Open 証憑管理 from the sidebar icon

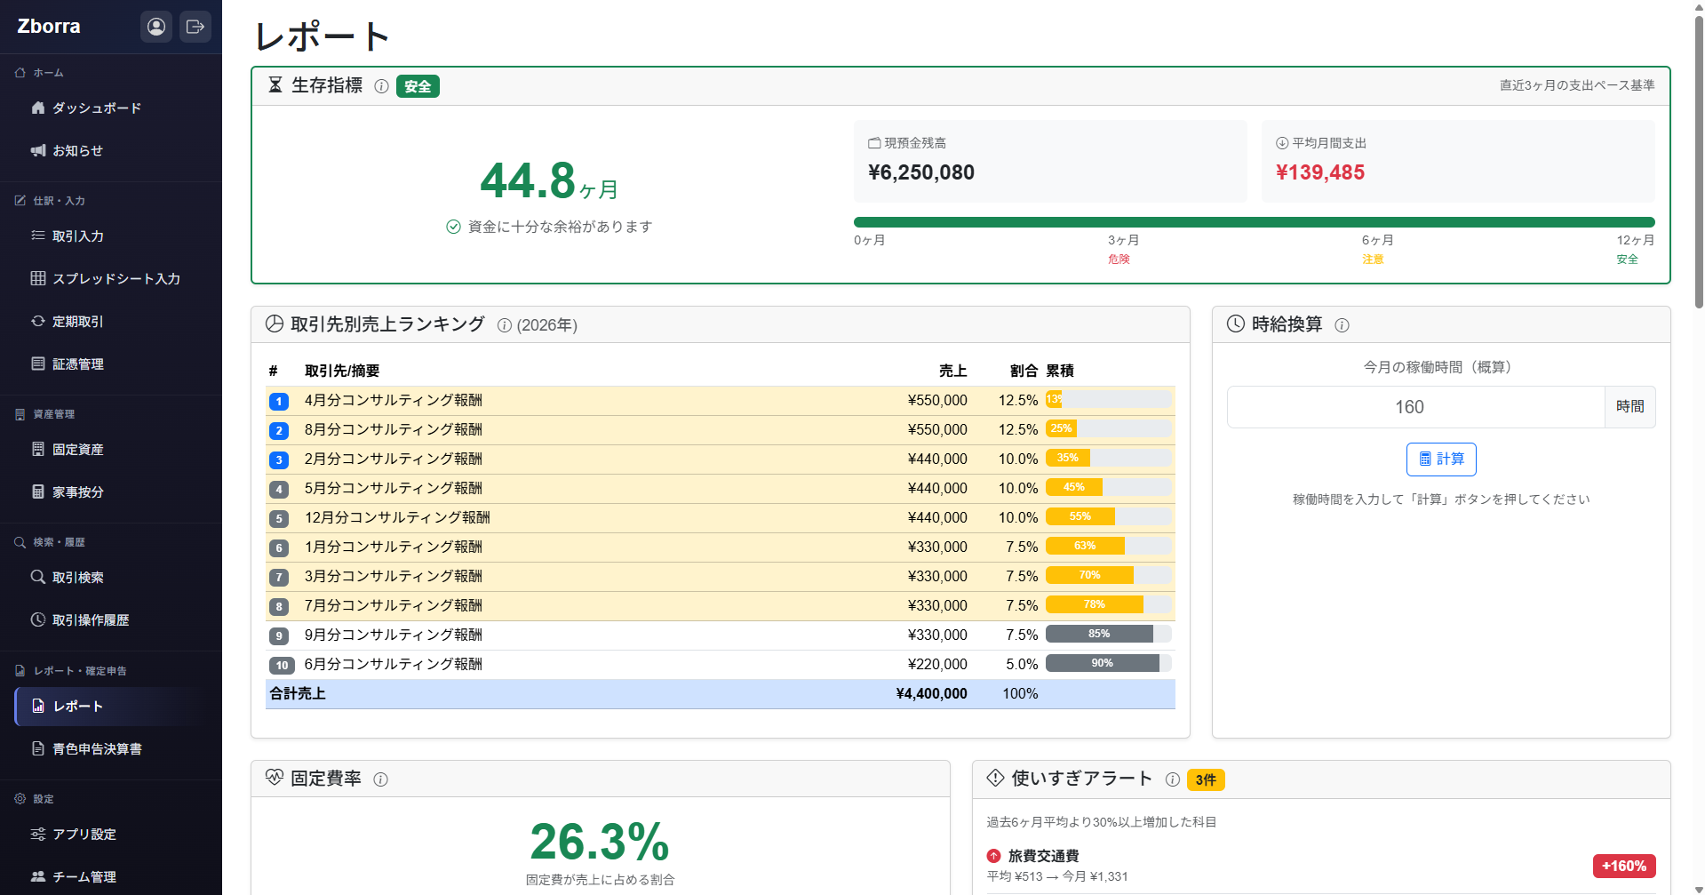pyautogui.click(x=37, y=364)
